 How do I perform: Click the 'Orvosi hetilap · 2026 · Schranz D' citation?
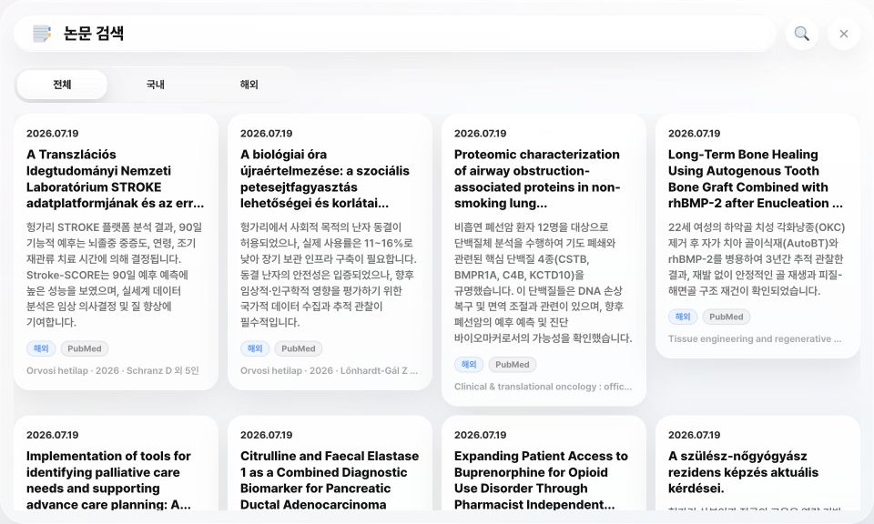coord(113,370)
